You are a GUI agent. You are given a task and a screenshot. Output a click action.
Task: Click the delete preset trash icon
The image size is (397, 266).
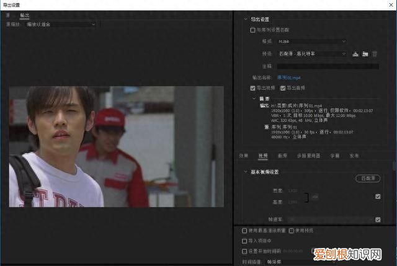point(375,54)
